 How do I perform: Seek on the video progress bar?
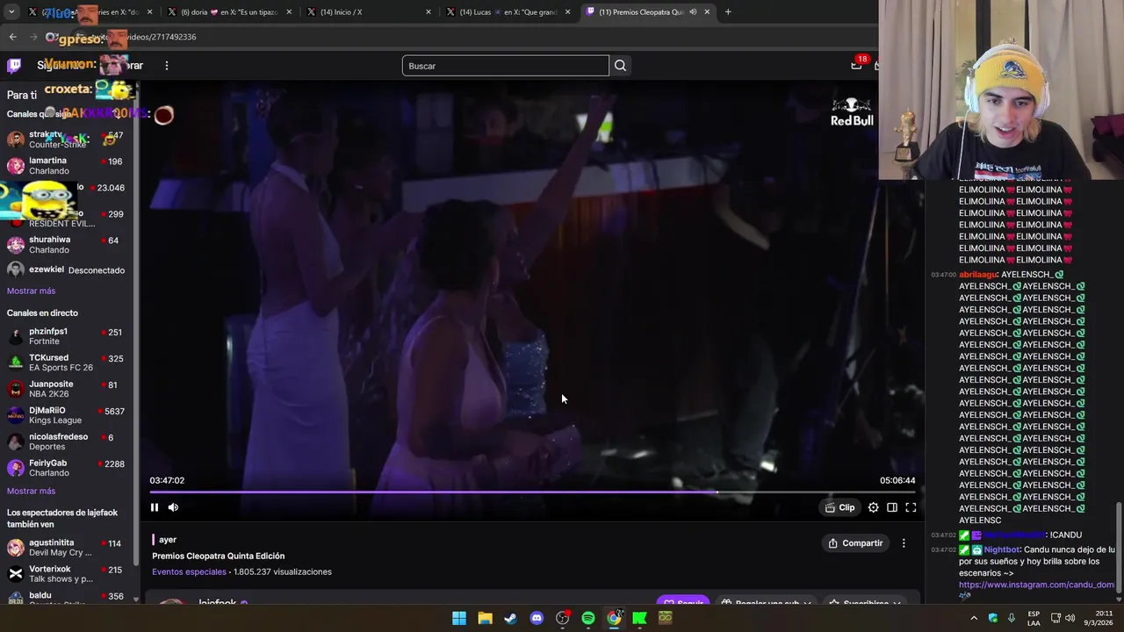tap(532, 492)
